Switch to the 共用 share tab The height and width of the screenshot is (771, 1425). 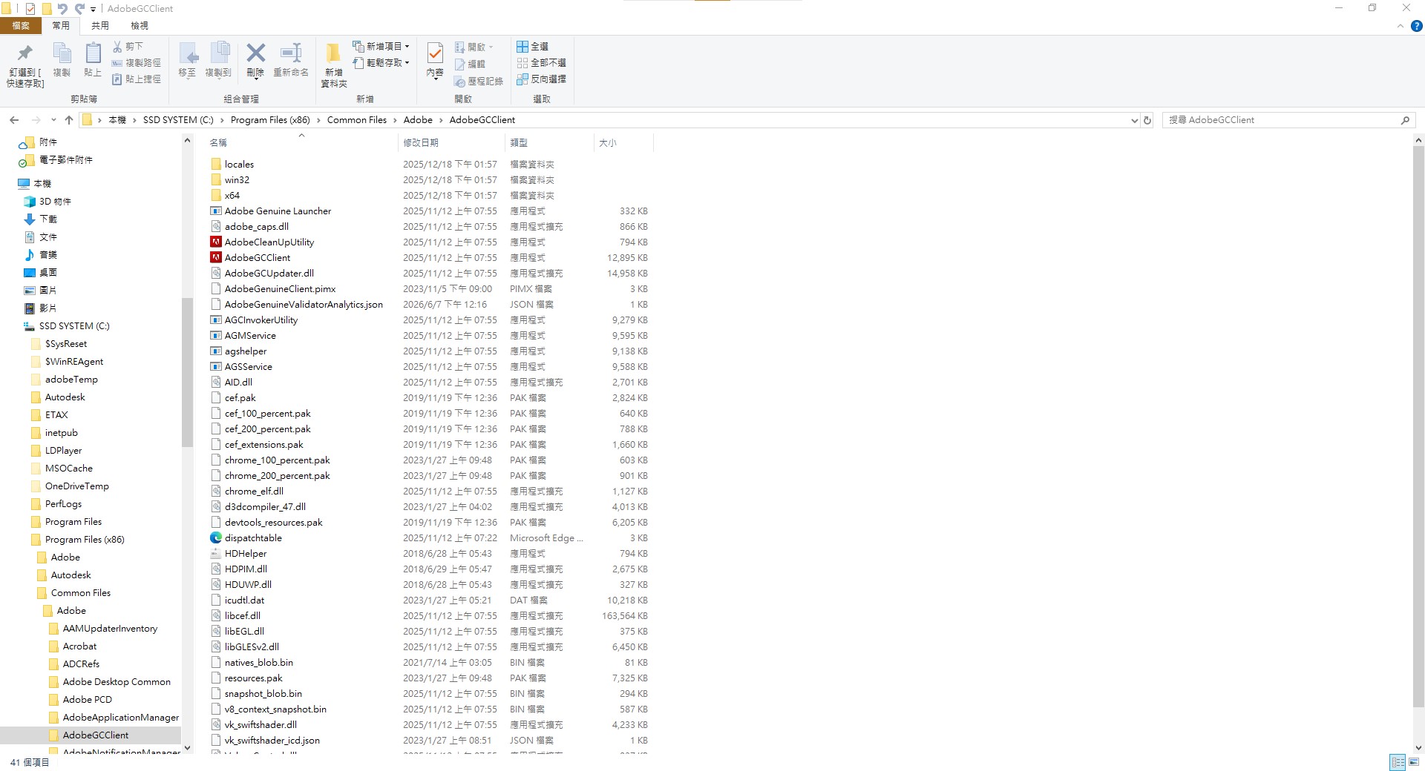pyautogui.click(x=100, y=26)
